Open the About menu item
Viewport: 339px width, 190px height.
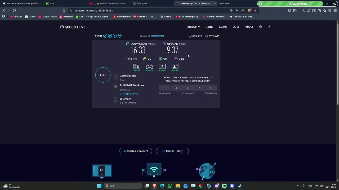(x=249, y=27)
